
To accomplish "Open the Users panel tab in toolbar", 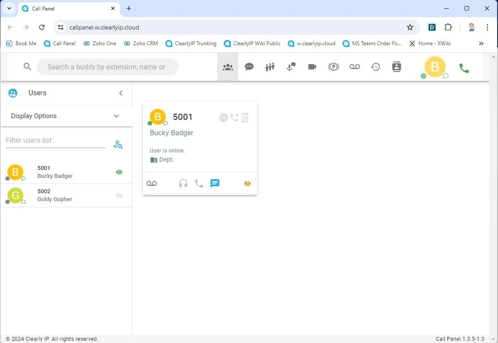I will click(228, 67).
